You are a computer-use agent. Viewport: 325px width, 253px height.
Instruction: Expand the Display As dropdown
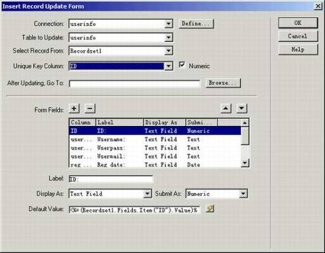[148, 194]
